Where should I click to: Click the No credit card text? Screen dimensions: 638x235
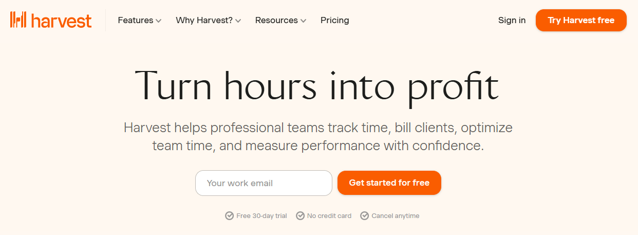tap(329, 216)
